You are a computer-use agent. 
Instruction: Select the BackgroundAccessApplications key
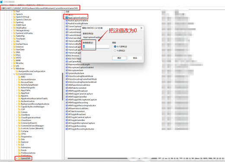click(x=35, y=104)
